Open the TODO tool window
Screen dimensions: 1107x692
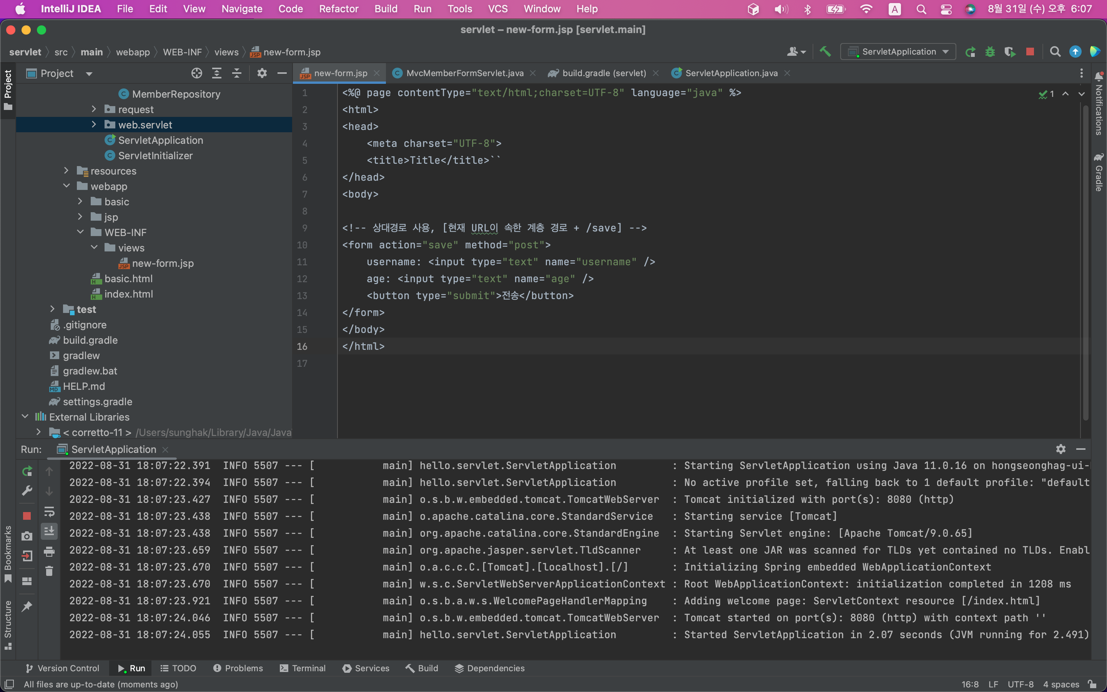click(178, 668)
